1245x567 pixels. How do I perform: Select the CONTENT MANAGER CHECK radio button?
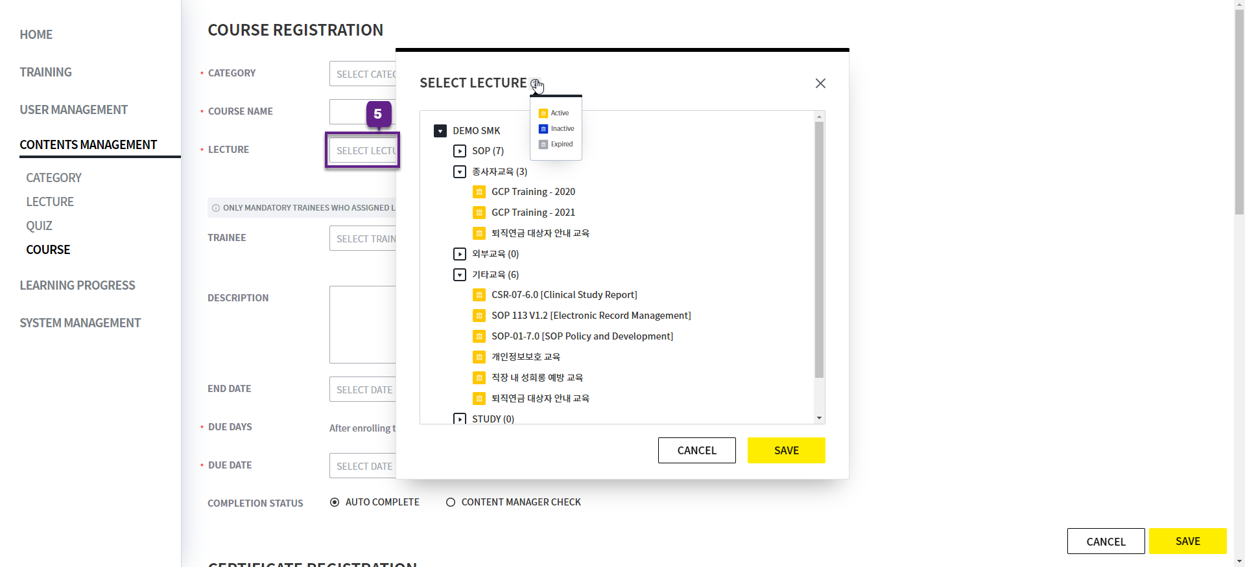click(451, 502)
